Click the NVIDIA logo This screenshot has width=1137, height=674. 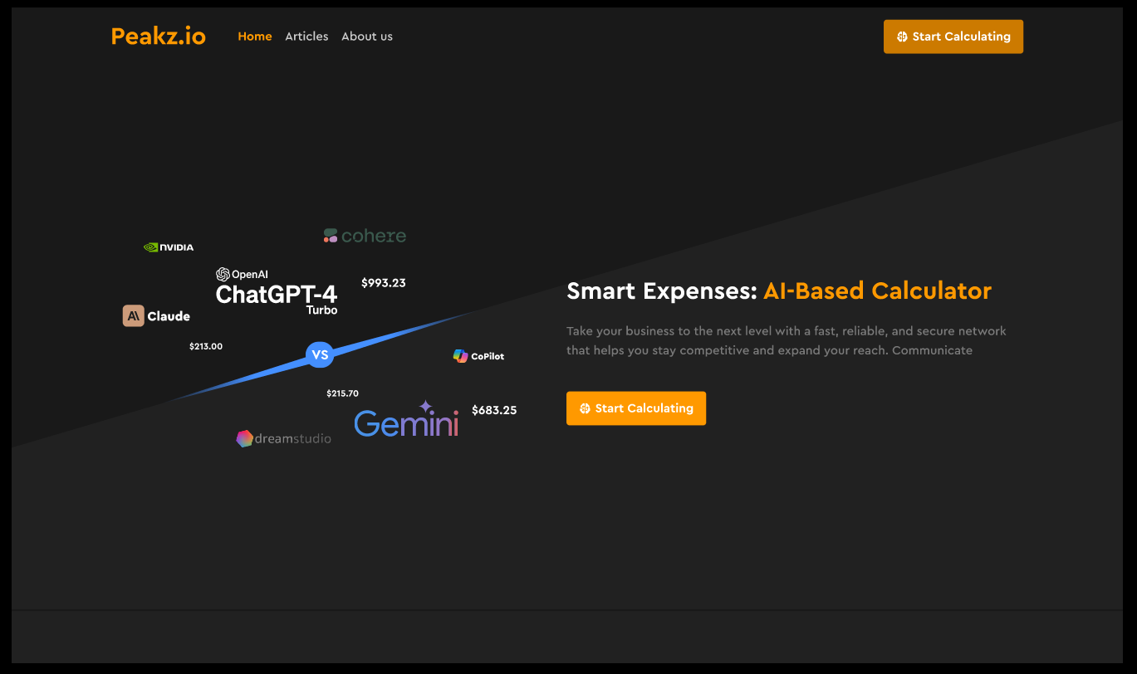click(x=169, y=247)
